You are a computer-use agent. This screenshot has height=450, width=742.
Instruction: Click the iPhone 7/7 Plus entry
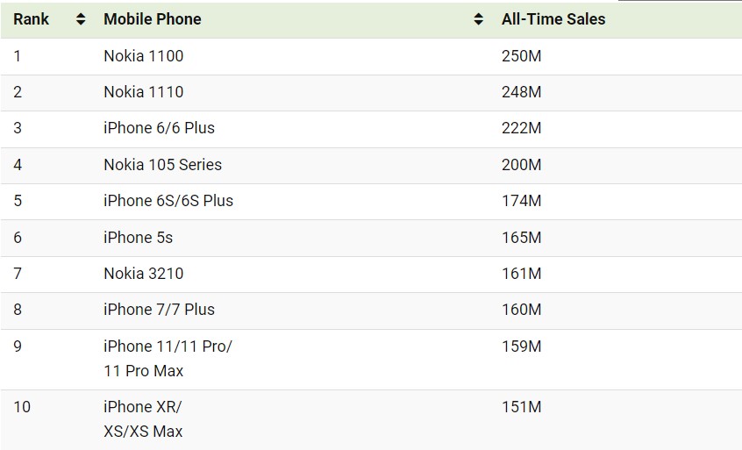click(159, 310)
